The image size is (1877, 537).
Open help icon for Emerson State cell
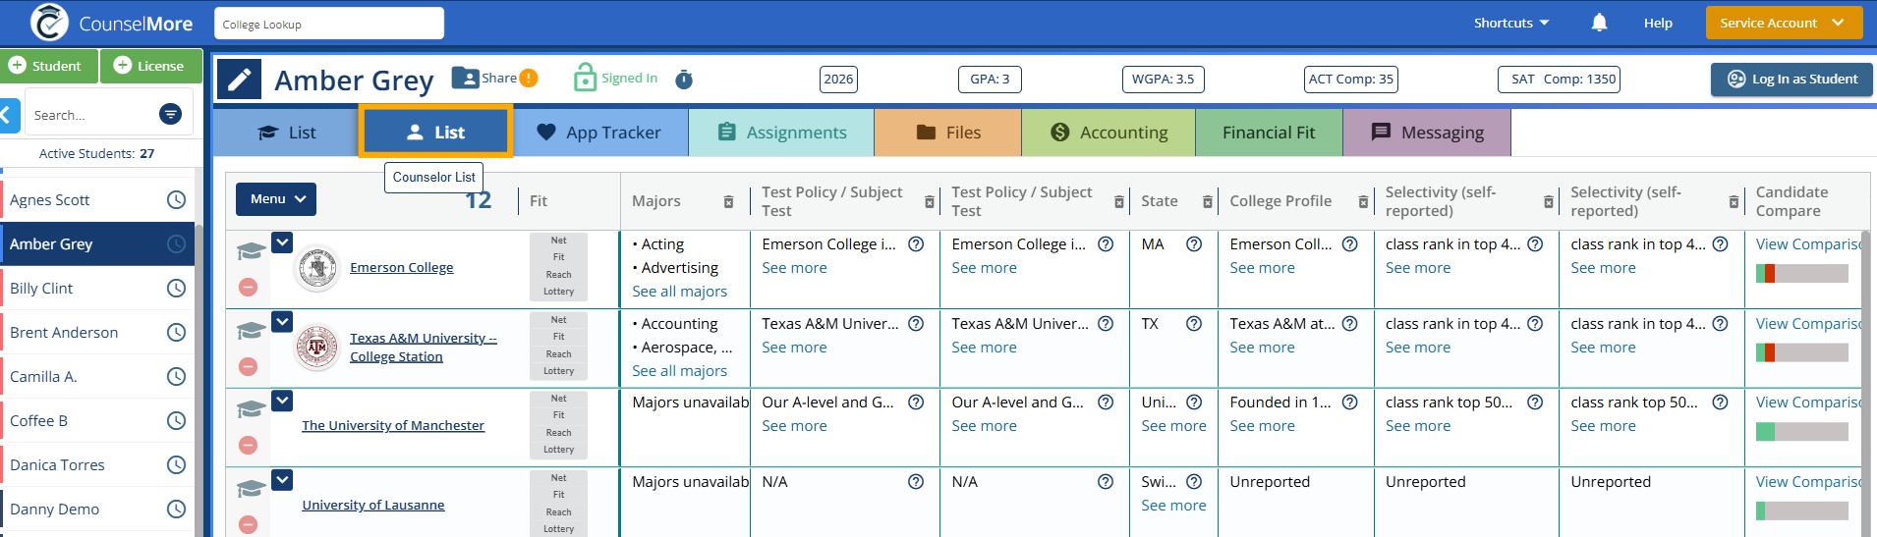pyautogui.click(x=1194, y=244)
